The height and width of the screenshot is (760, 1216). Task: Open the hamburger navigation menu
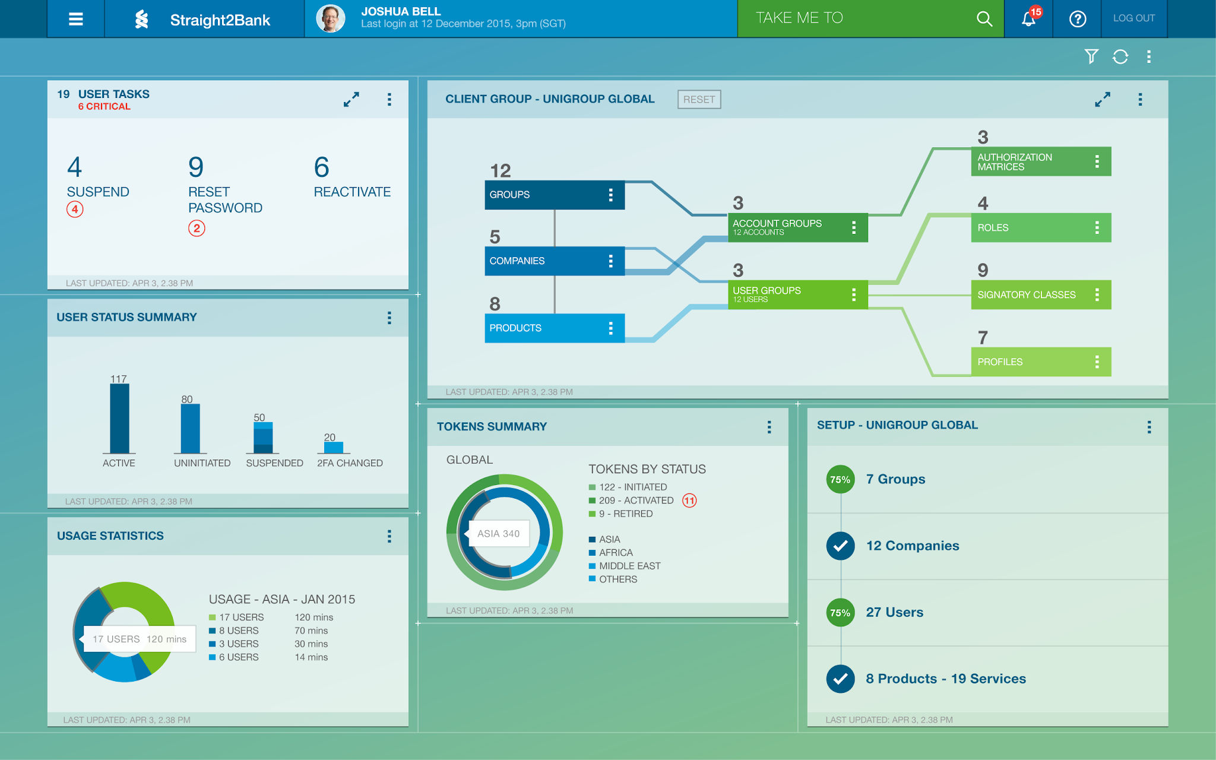click(x=75, y=19)
